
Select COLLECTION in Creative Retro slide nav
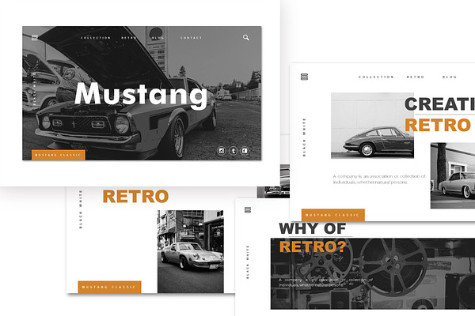tap(376, 77)
